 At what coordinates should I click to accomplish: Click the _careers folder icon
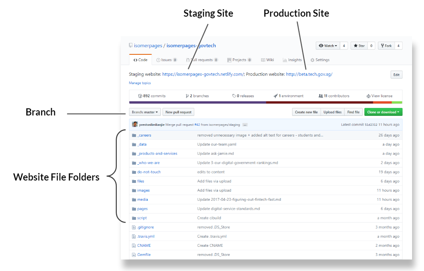pos(134,135)
